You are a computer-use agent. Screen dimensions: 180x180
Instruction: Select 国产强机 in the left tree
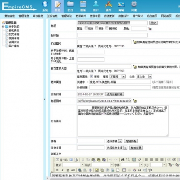click(14, 46)
